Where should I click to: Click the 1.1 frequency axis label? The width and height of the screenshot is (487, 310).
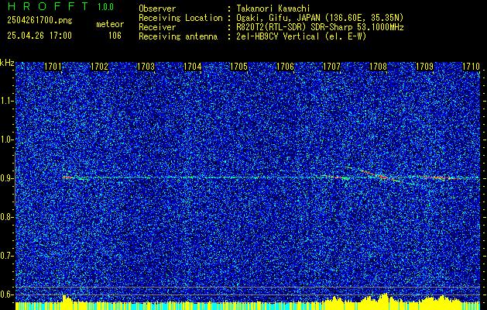point(6,101)
